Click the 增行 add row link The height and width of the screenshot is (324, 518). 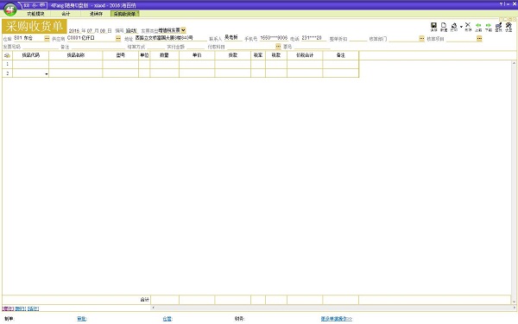(x=8, y=308)
